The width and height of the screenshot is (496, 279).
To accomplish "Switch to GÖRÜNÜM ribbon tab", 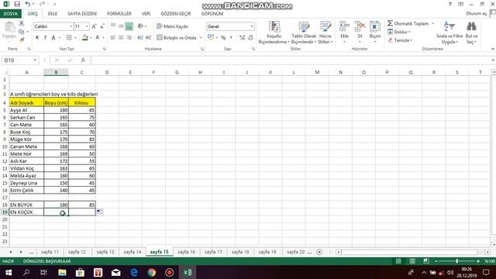I will pyautogui.click(x=212, y=14).
